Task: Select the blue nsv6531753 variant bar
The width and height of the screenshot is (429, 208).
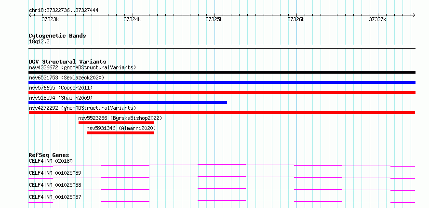Action: [x=222, y=82]
